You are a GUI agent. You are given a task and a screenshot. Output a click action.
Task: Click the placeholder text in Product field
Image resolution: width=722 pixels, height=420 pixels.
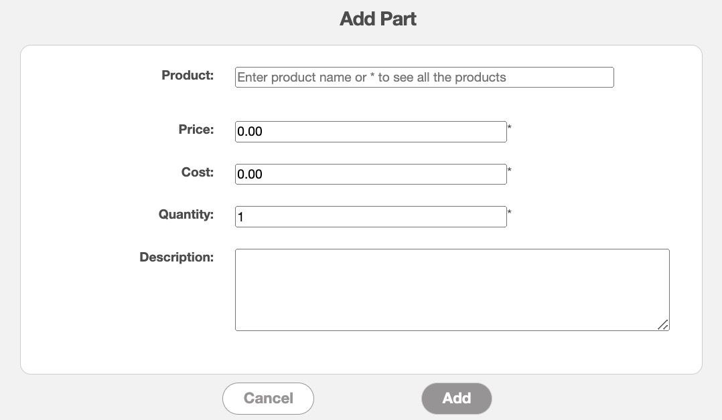(372, 78)
